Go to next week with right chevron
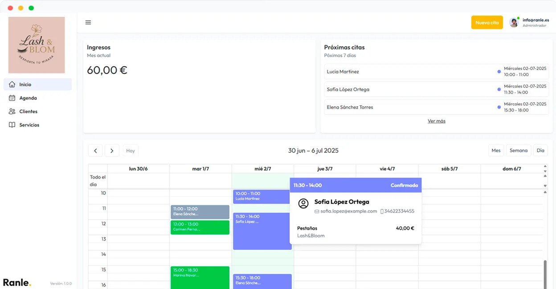Viewport: 556px width, 289px height. (112, 151)
